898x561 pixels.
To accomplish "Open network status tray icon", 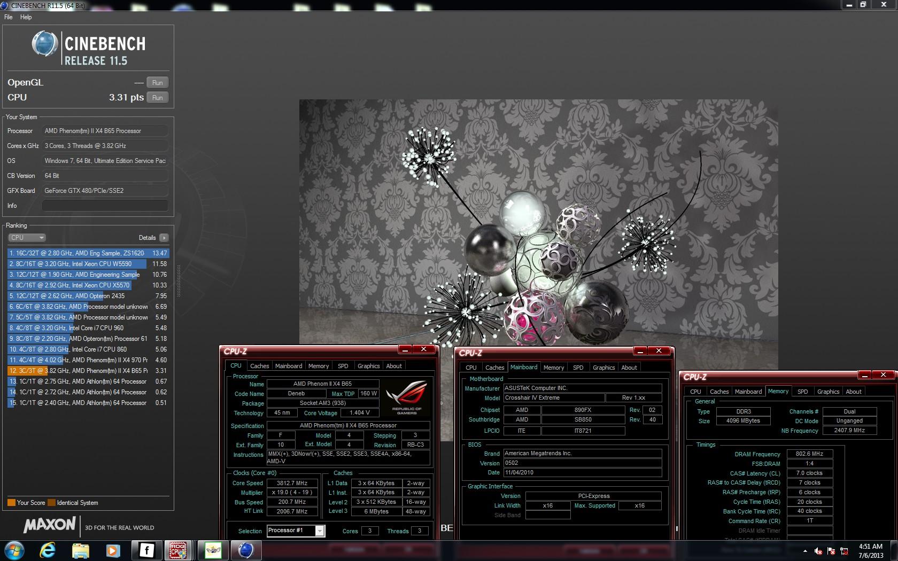I will [x=844, y=551].
